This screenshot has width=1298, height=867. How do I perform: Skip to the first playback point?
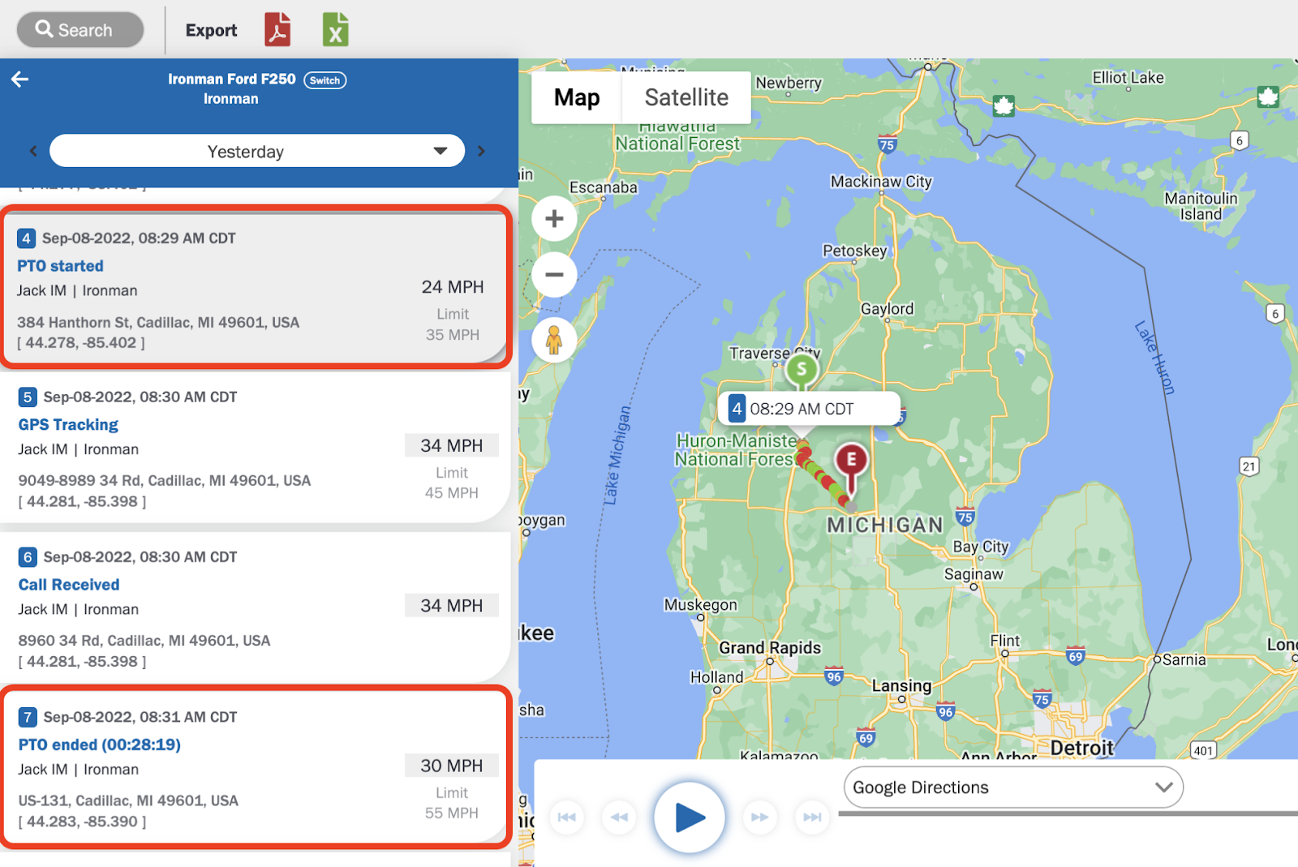(567, 817)
